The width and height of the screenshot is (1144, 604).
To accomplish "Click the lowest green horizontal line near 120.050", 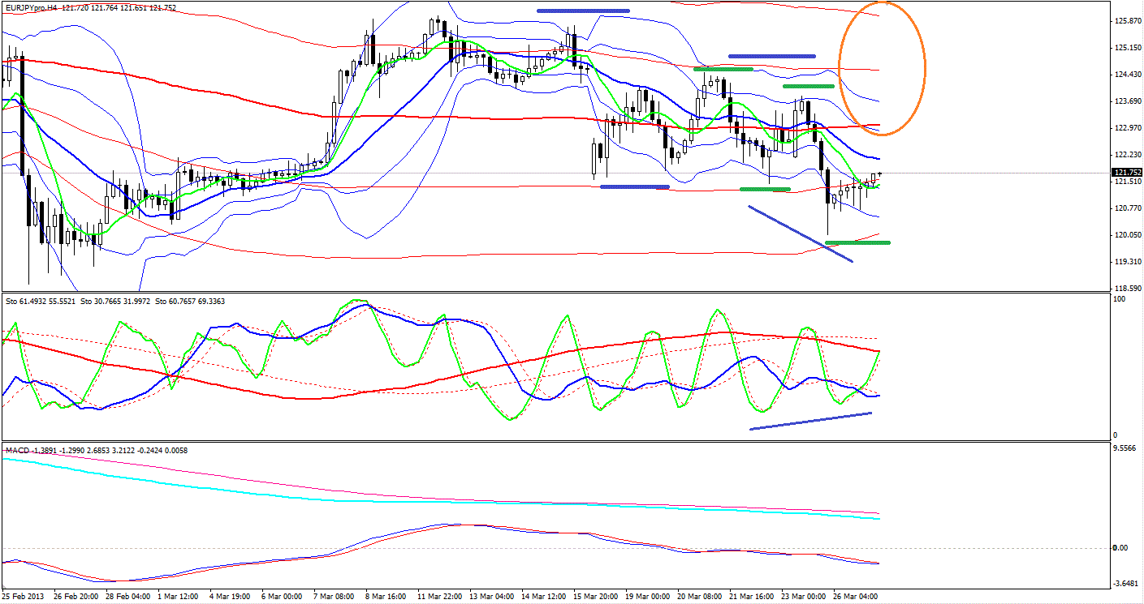I will pyautogui.click(x=859, y=242).
